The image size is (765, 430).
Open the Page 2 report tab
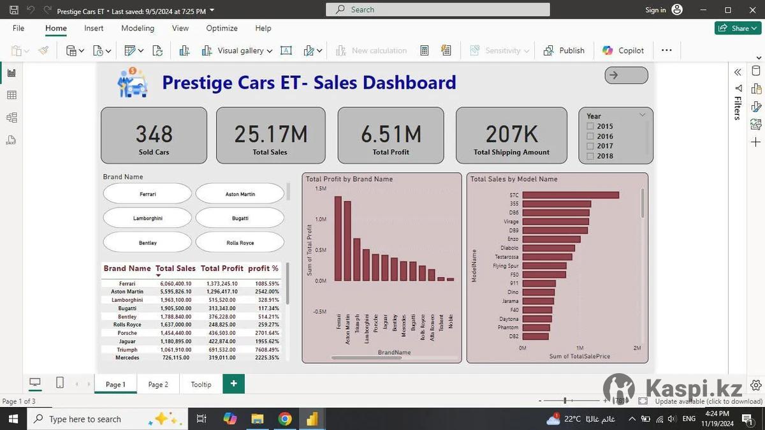pyautogui.click(x=158, y=384)
